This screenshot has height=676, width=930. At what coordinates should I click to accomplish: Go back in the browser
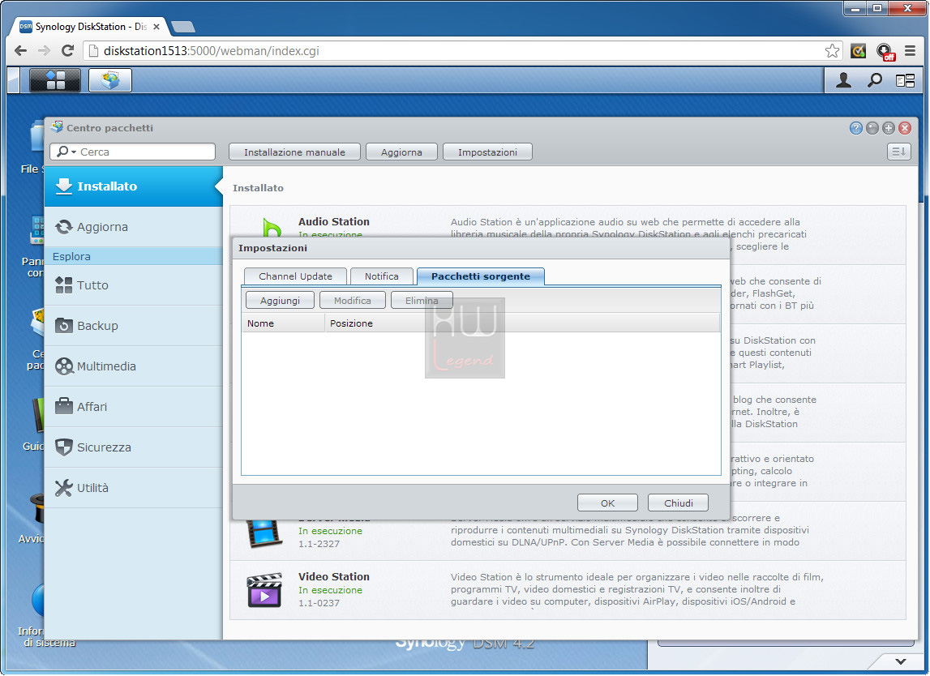(21, 51)
